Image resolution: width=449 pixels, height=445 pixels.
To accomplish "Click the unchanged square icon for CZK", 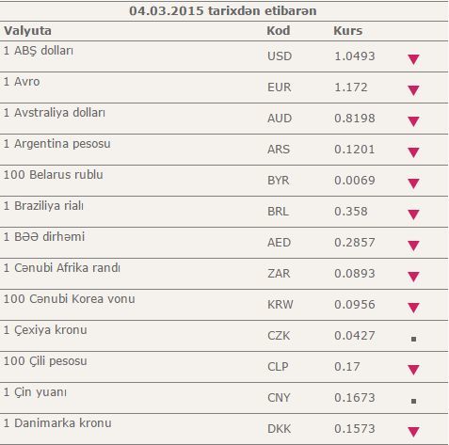I will [x=413, y=339].
